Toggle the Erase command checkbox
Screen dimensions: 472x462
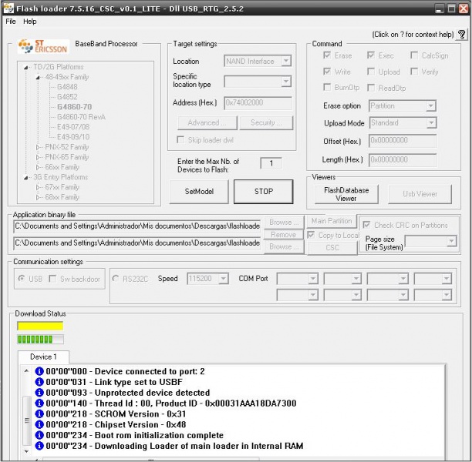326,55
